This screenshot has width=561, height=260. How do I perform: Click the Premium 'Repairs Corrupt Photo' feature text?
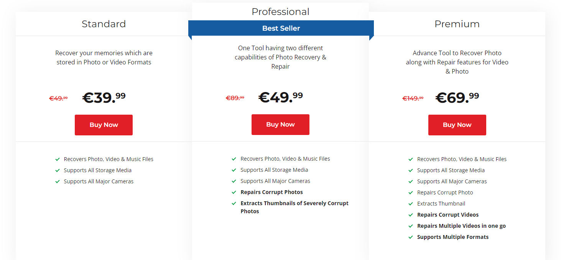point(445,193)
